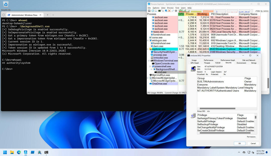271x156 pixels.
Task: Open the Terminal new tab dropdown chevron
Action: click(53, 15)
